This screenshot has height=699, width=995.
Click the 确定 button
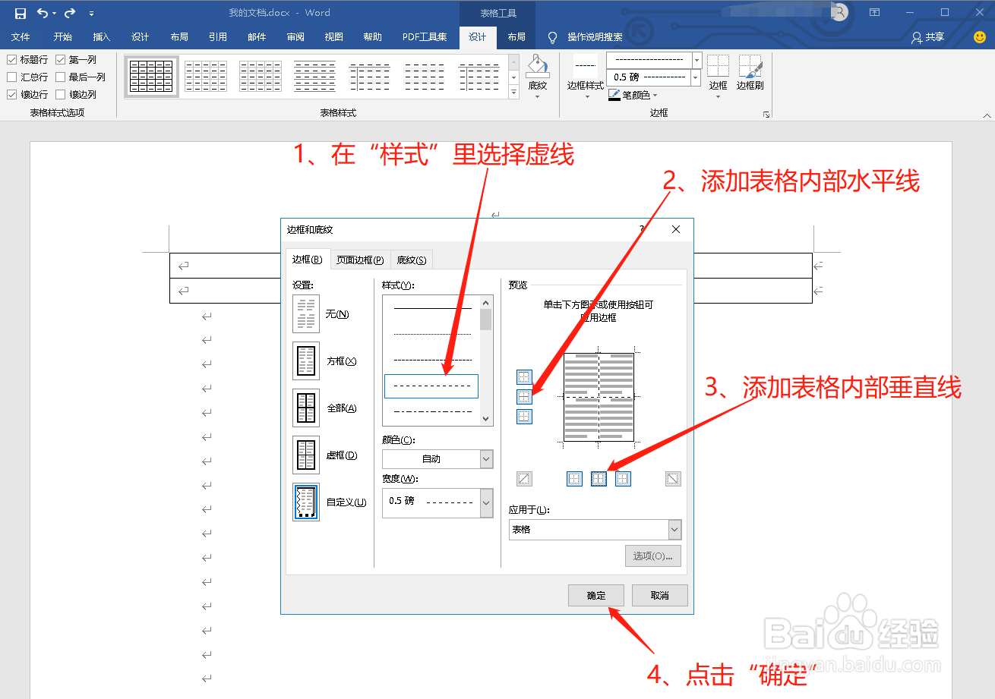596,596
